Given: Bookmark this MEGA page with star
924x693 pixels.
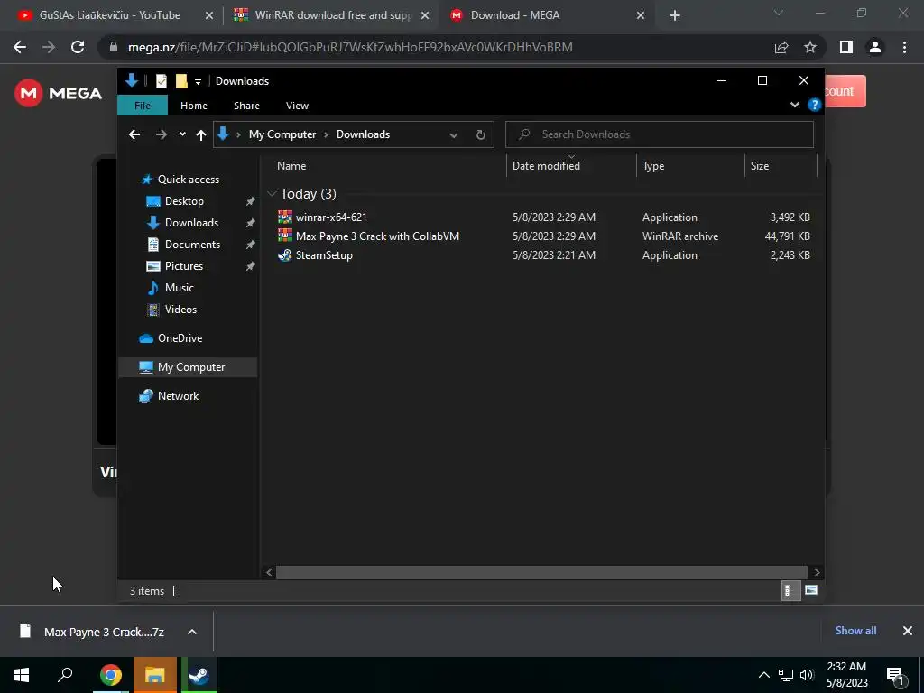Looking at the screenshot, I should pyautogui.click(x=810, y=47).
